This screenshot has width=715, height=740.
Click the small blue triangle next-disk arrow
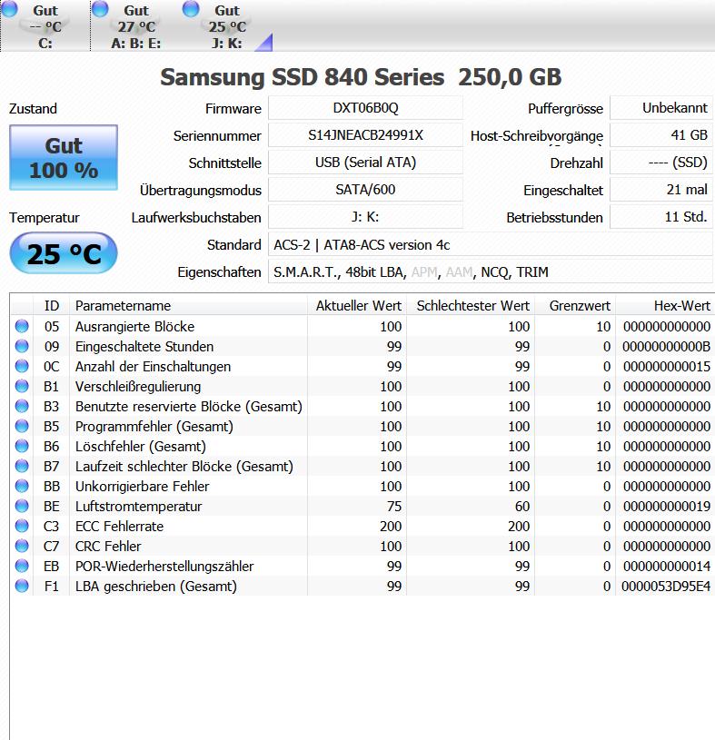[264, 43]
